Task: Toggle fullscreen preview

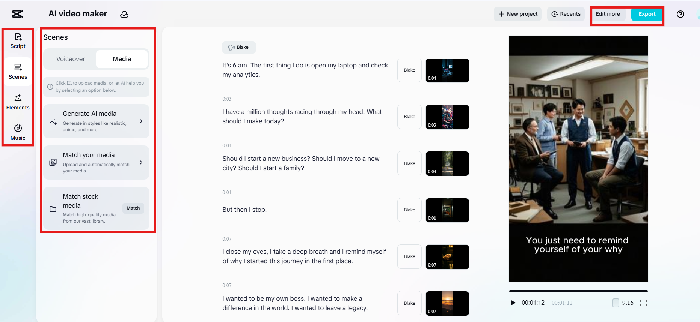Action: click(643, 303)
